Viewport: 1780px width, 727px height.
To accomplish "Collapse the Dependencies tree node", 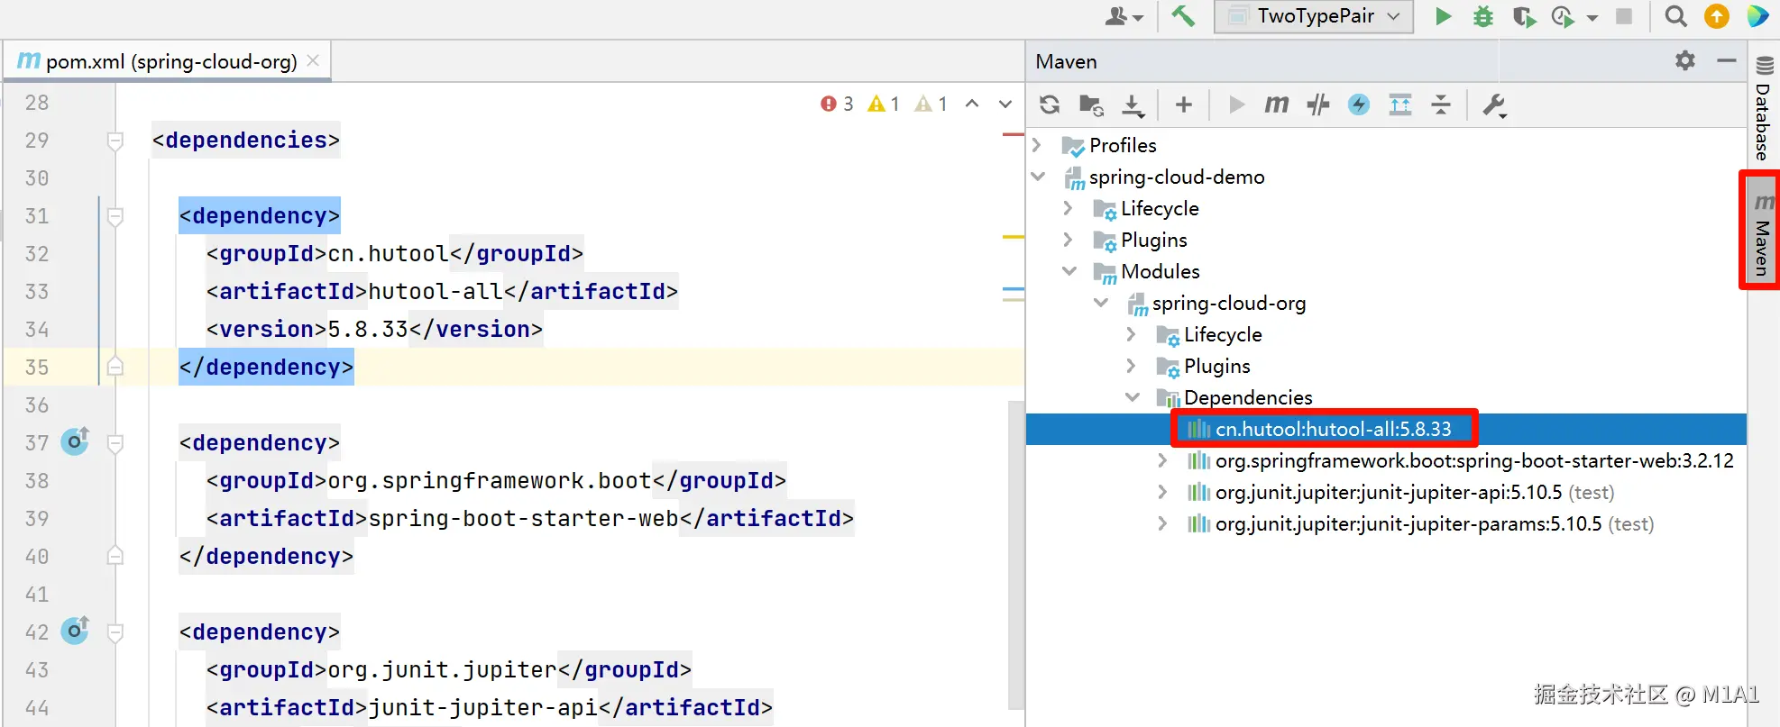I will pos(1133,397).
